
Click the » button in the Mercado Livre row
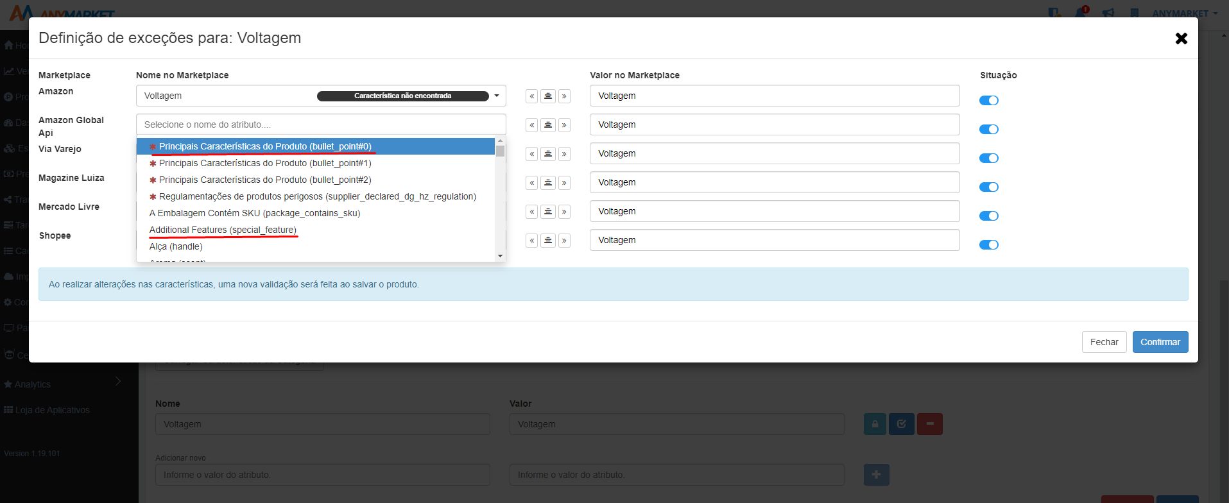(564, 212)
